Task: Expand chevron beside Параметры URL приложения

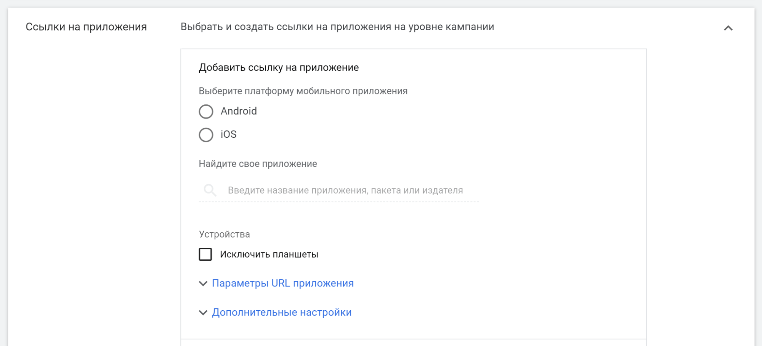Action: 203,284
